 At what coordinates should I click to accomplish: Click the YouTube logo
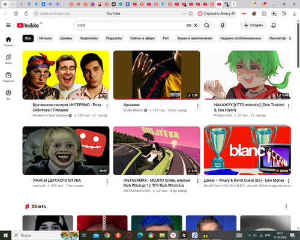point(28,25)
